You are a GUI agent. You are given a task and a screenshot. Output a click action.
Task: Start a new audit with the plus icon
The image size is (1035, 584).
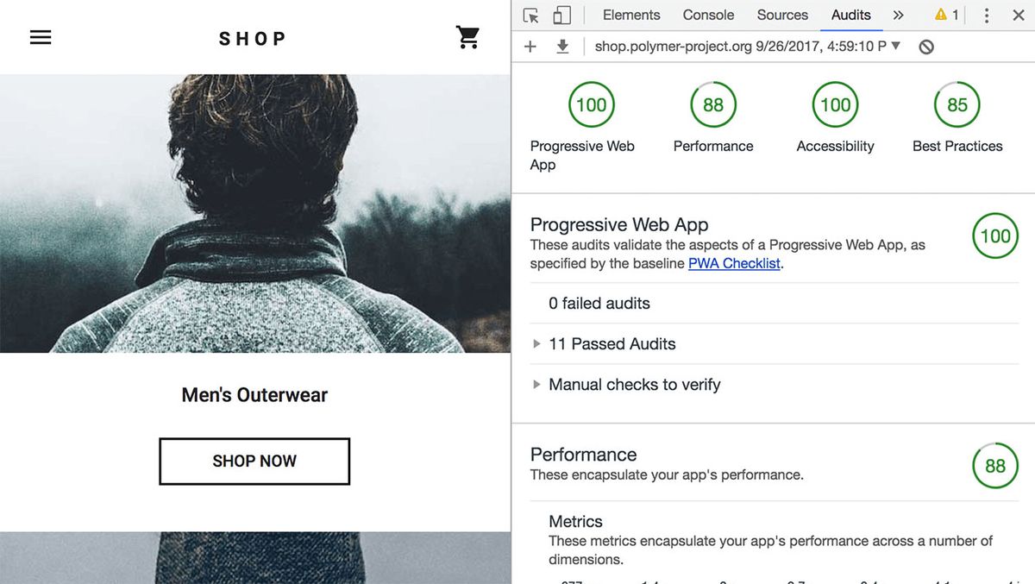(x=530, y=46)
